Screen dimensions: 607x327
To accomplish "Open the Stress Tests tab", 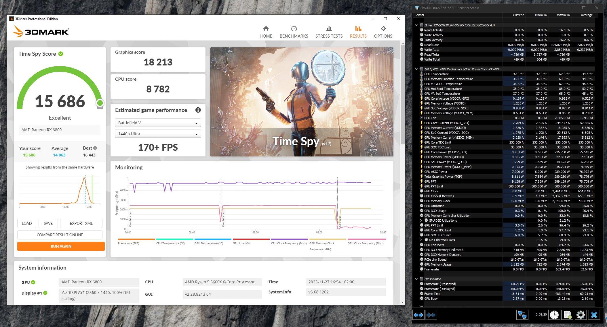I will coord(329,32).
